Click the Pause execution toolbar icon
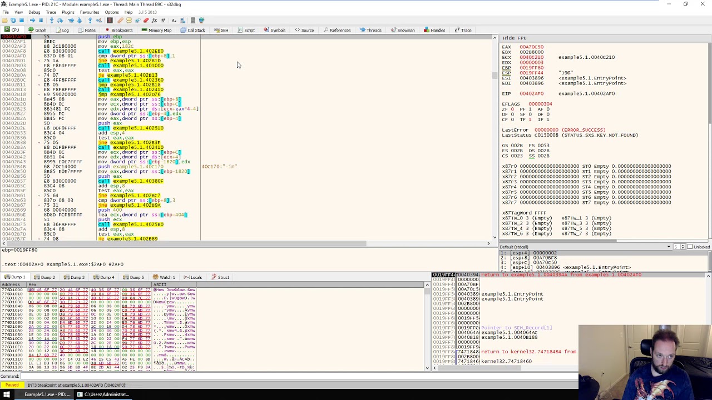712x400 pixels. [41, 20]
